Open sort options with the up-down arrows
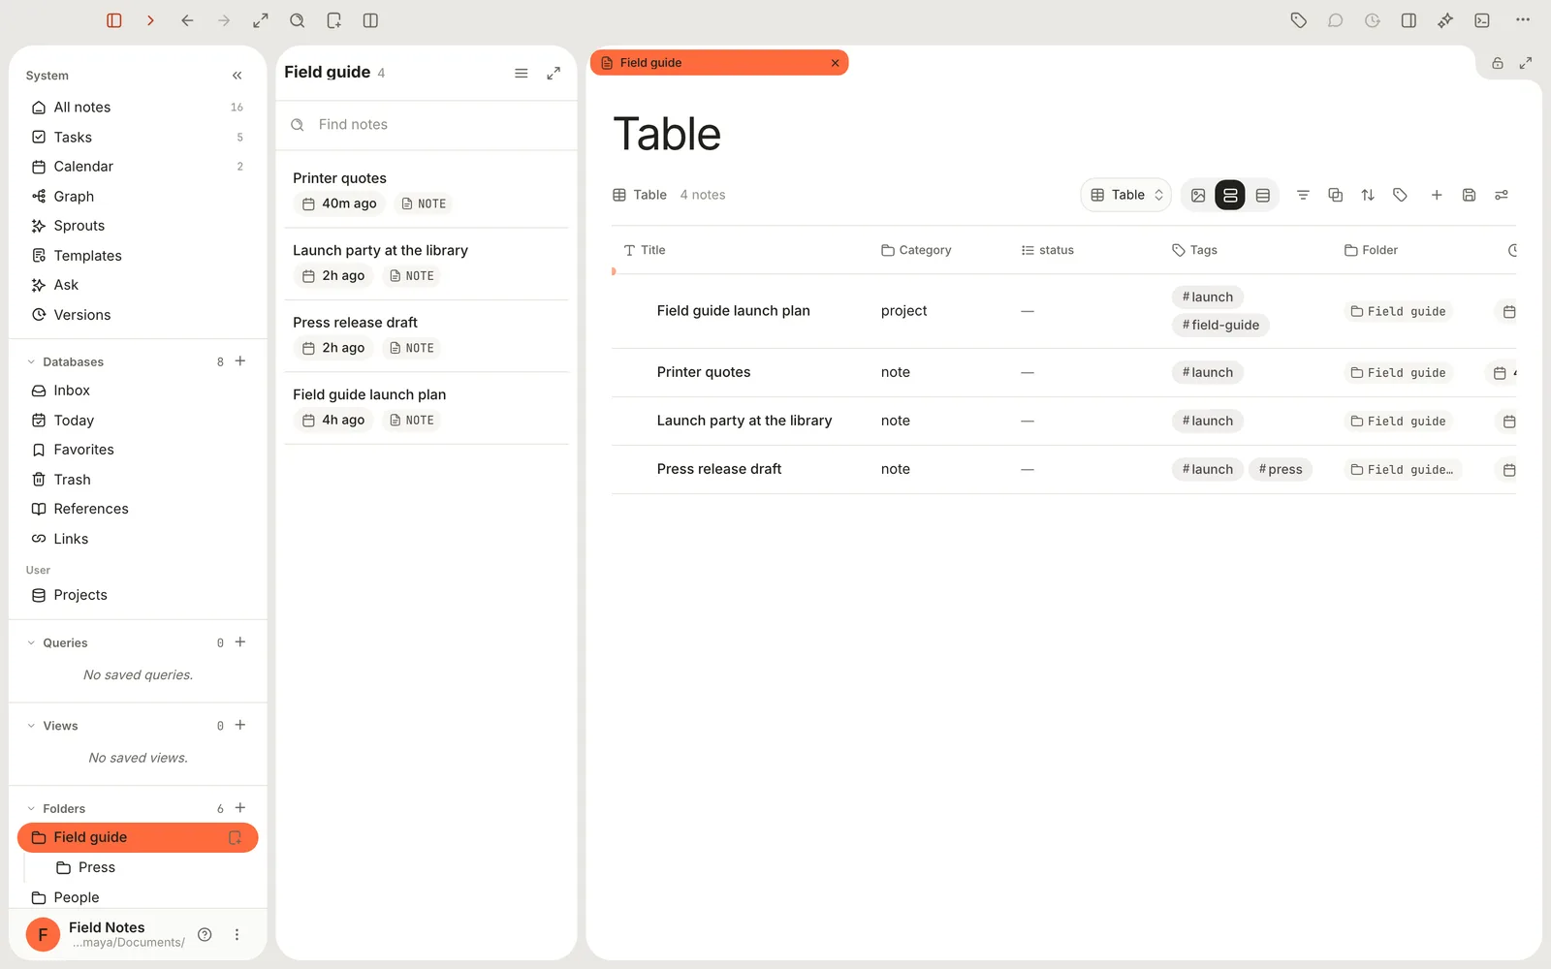The width and height of the screenshot is (1551, 969). (1368, 195)
